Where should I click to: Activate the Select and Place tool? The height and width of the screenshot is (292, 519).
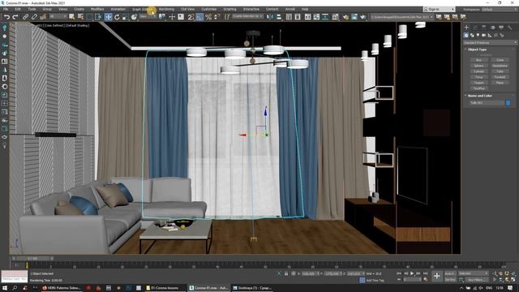point(134,17)
